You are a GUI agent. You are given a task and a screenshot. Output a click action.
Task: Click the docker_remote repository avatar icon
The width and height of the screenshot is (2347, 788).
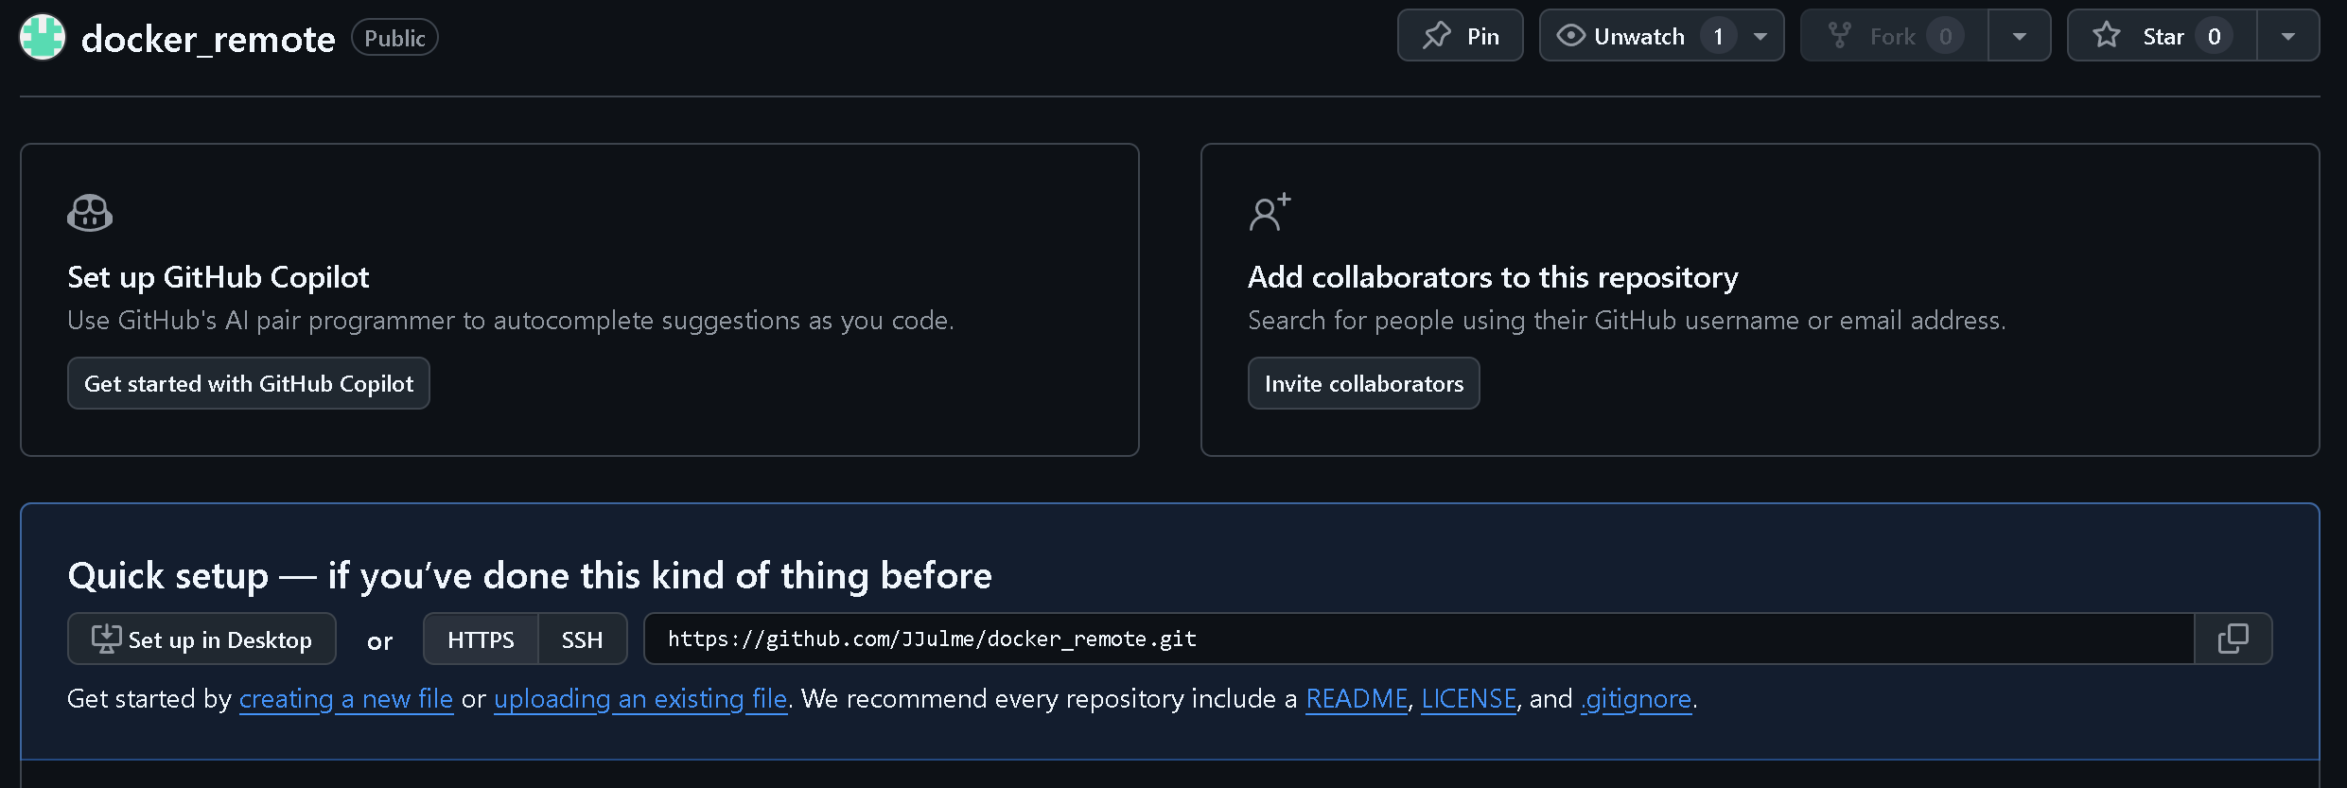(x=43, y=38)
